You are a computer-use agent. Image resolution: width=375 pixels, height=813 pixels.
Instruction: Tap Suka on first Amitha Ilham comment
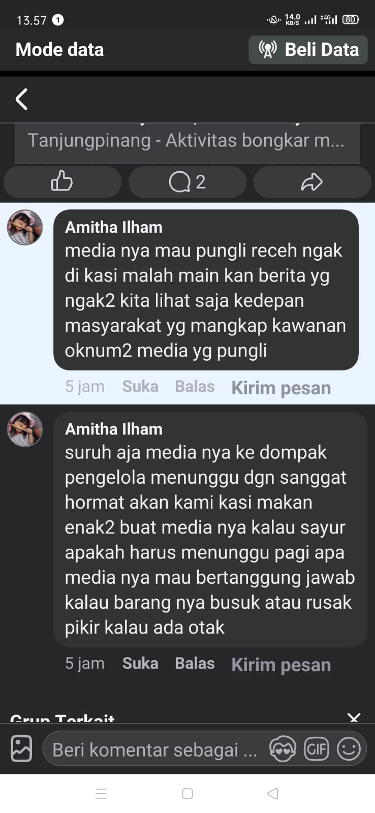pyautogui.click(x=140, y=387)
